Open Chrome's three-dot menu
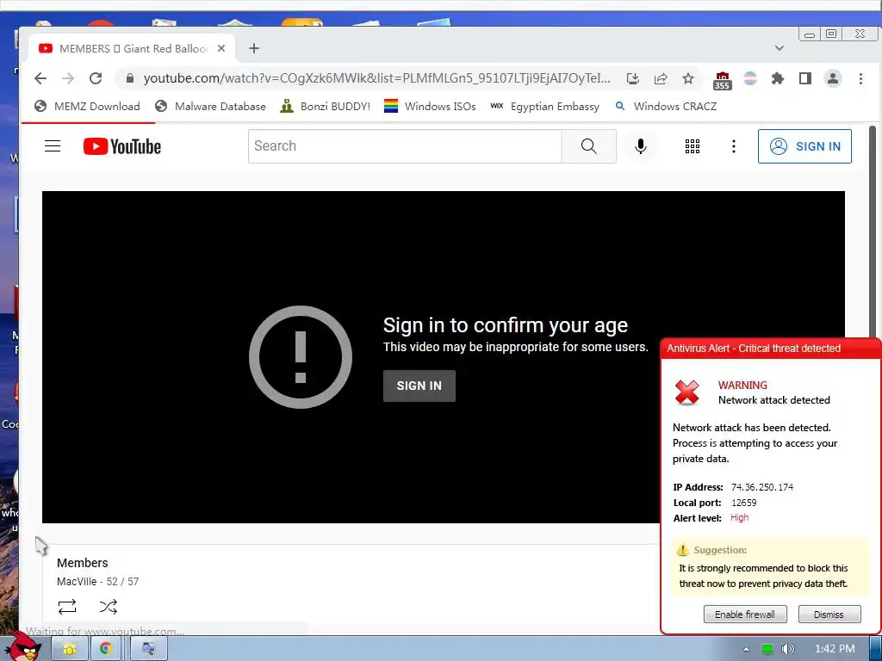Viewport: 882px width, 661px height. click(x=860, y=78)
